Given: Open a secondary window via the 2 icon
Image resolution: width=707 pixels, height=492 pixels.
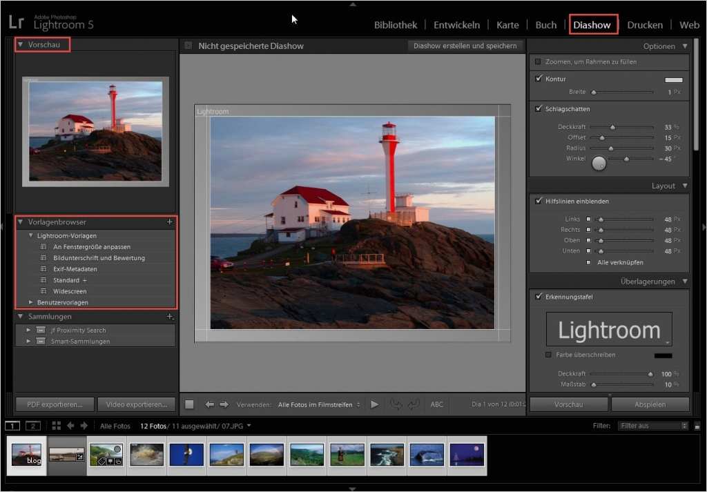Looking at the screenshot, I should tap(32, 426).
